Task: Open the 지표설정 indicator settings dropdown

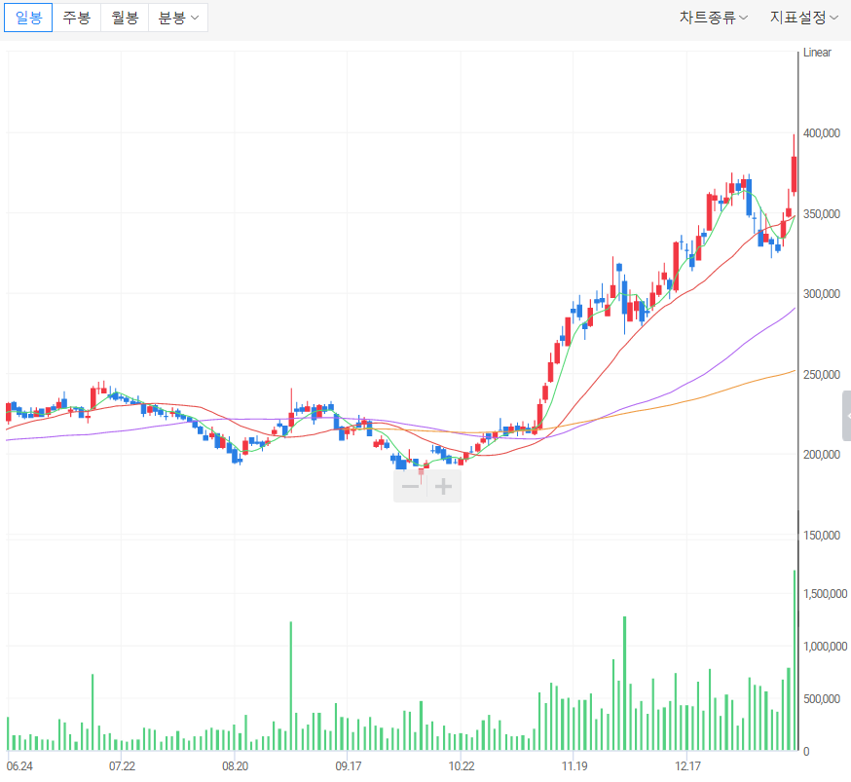Action: (804, 18)
